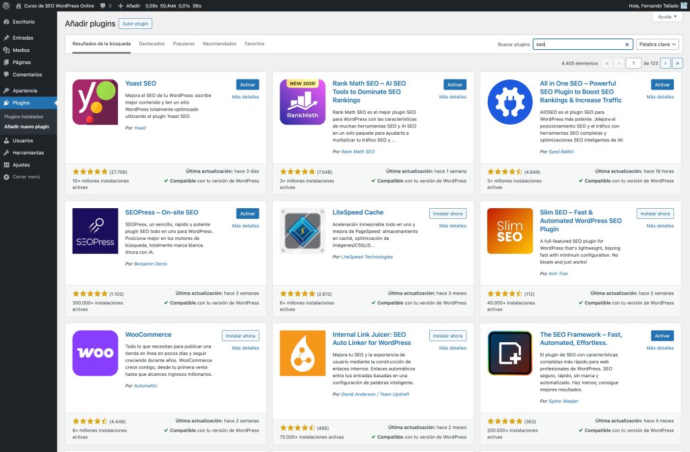
Task: Click the home icon for Curso de SEO WordPress Online
Action: [18, 5]
